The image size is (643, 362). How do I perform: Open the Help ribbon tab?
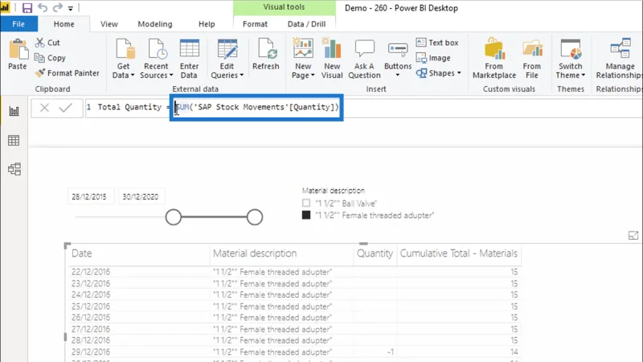[207, 24]
